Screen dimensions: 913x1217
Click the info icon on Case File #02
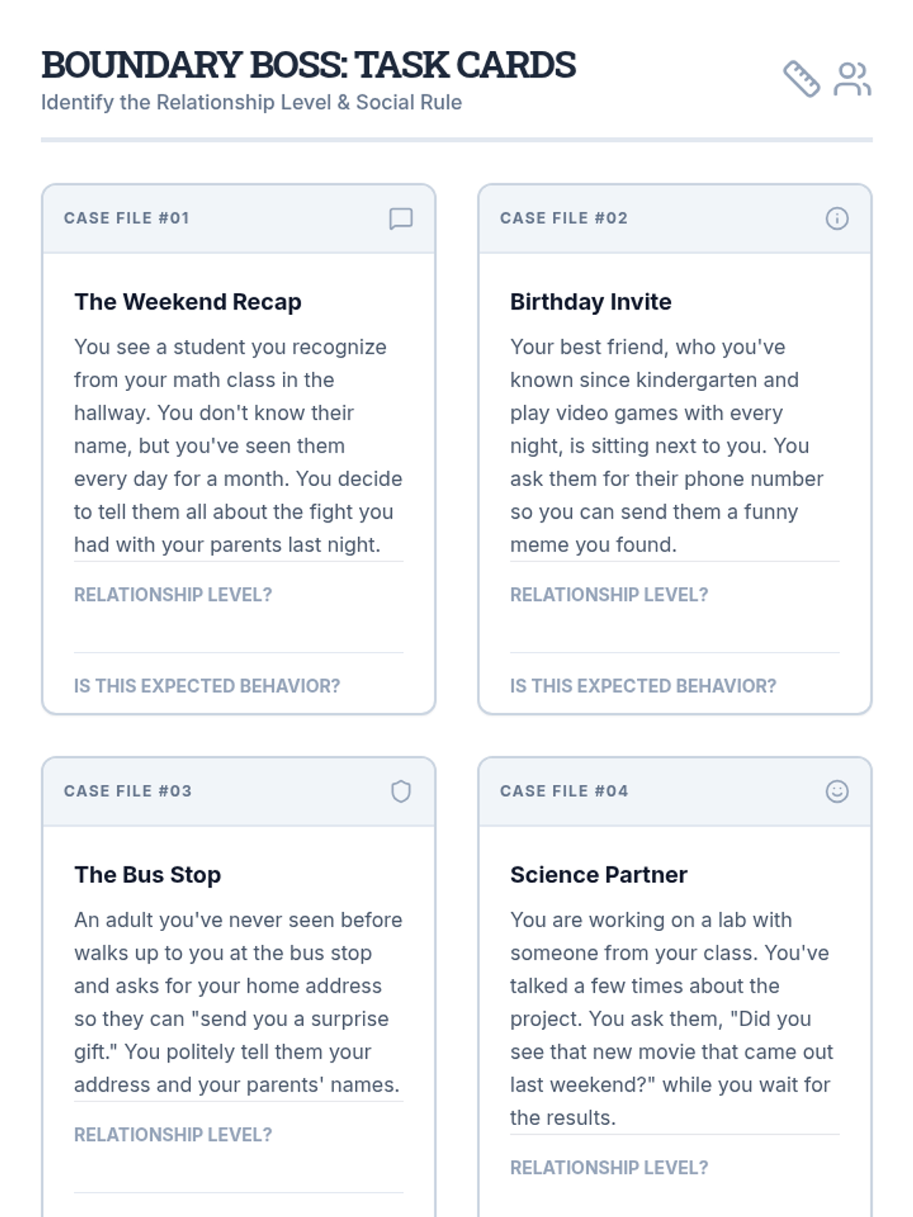(x=837, y=219)
